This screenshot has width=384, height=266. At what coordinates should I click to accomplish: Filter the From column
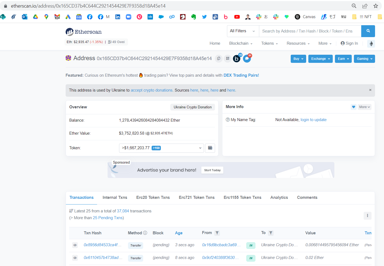pyautogui.click(x=217, y=233)
